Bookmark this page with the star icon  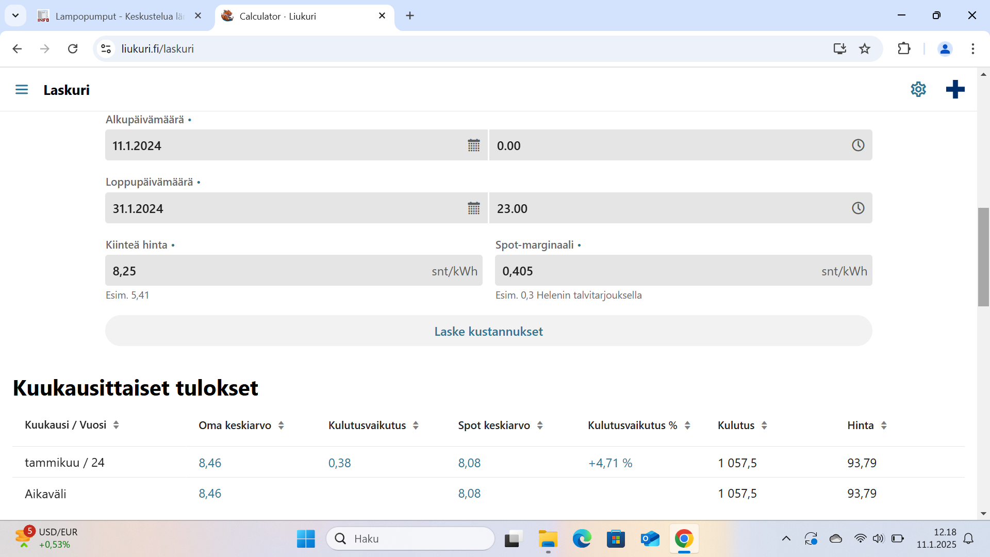click(x=865, y=48)
